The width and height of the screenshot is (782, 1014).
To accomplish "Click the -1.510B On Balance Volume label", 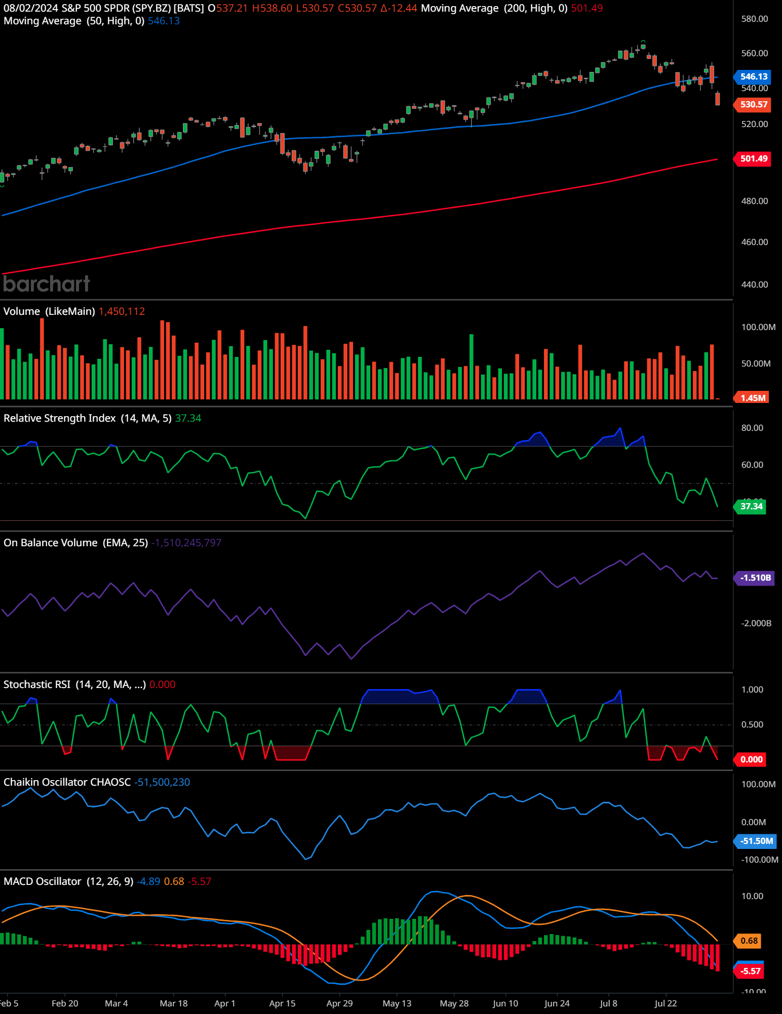I will pyautogui.click(x=755, y=578).
